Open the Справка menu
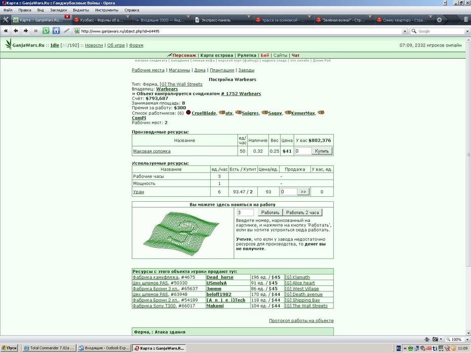 (132, 10)
